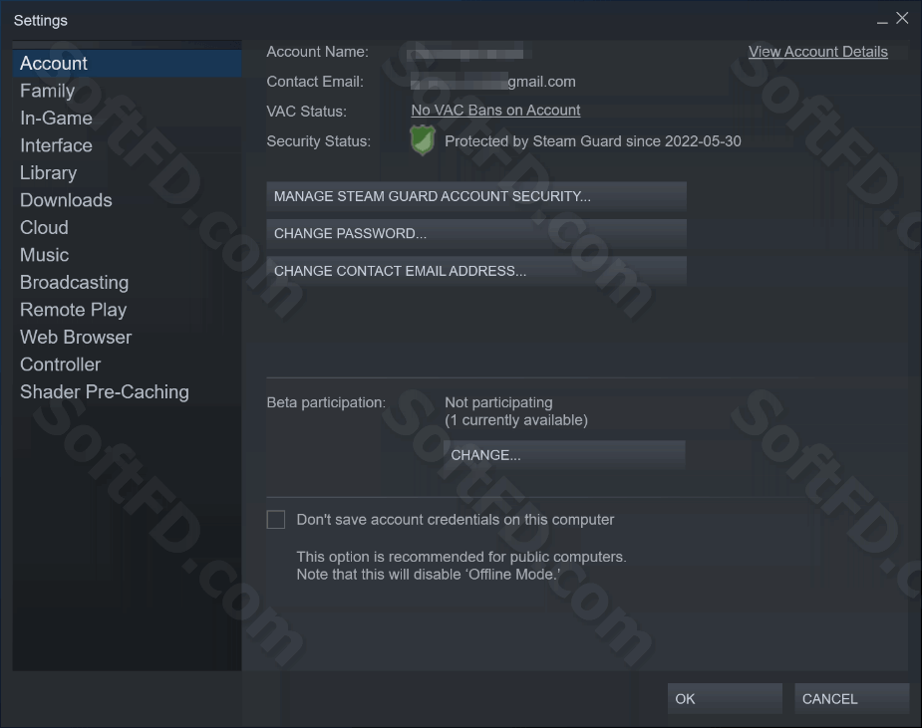
Task: Click the Settings window title
Action: (41, 21)
